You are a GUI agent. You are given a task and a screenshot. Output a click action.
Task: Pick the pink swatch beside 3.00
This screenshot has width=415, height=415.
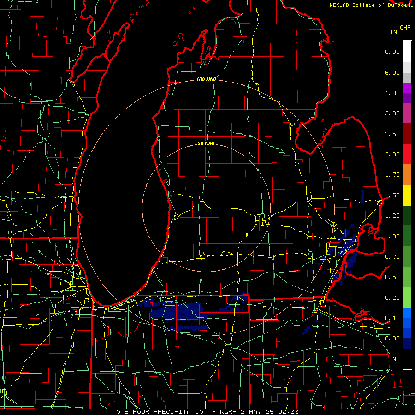(407, 113)
